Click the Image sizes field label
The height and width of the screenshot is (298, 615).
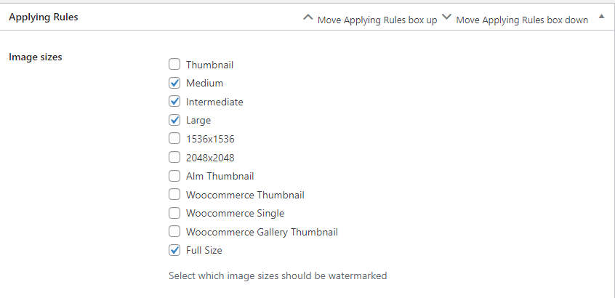click(x=36, y=57)
